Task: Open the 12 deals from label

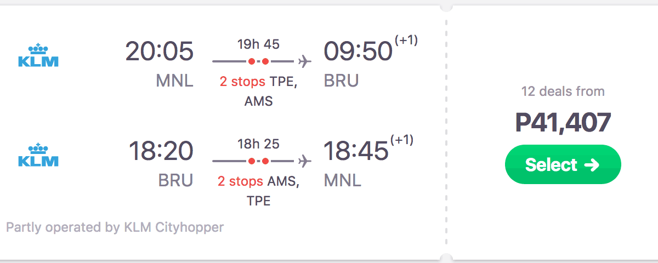Action: (x=563, y=92)
